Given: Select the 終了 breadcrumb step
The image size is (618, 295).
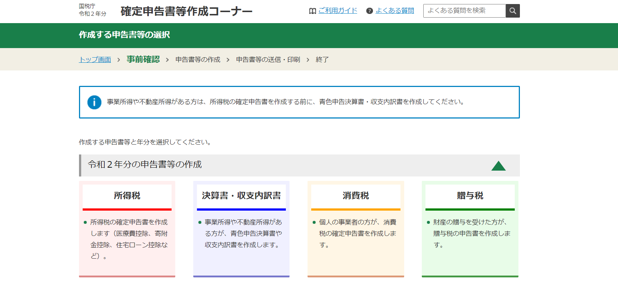Looking at the screenshot, I should [322, 59].
